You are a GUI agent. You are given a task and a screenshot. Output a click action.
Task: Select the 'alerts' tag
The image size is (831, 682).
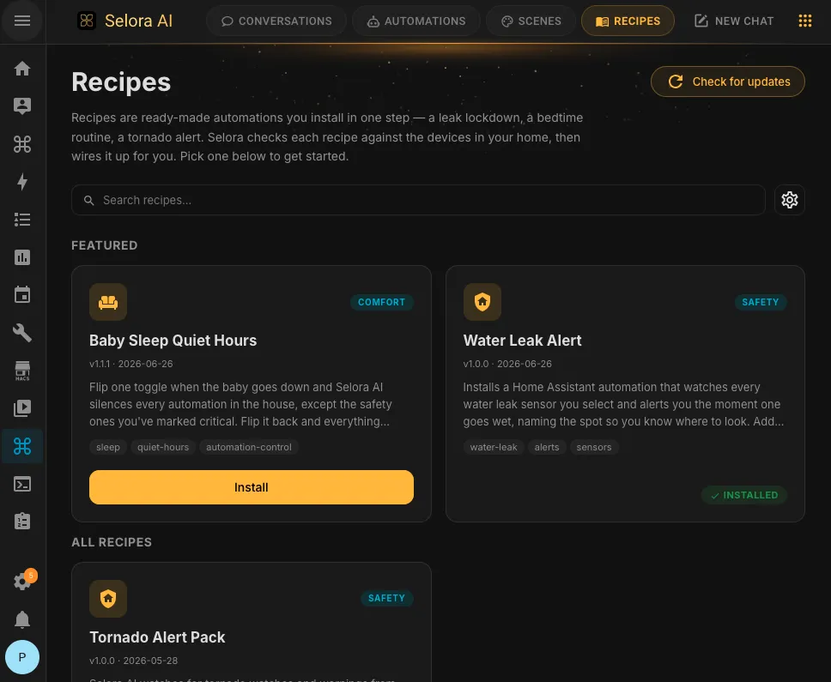pos(547,447)
